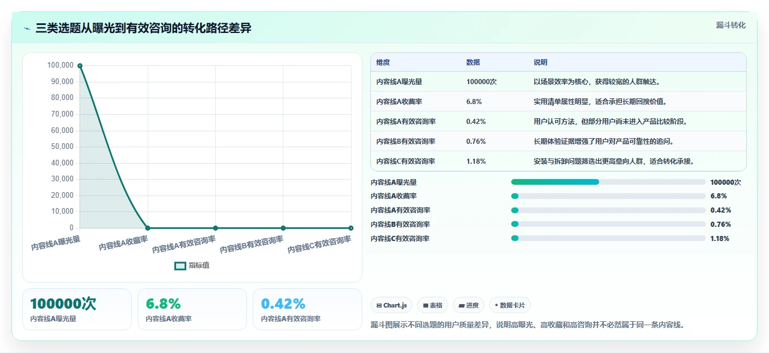Click the 1.18% progress value
This screenshot has width=769, height=353.
pyautogui.click(x=720, y=239)
